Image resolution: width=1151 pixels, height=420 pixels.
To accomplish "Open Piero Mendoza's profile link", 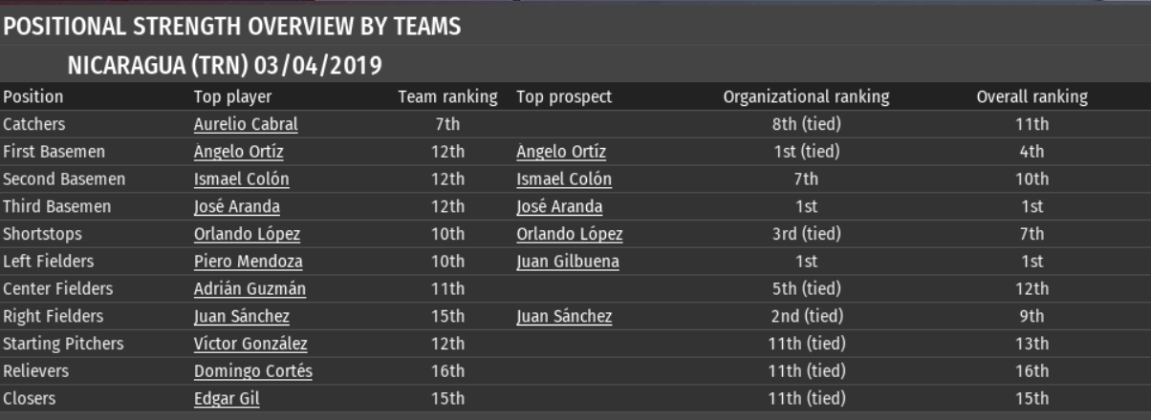I will (248, 262).
